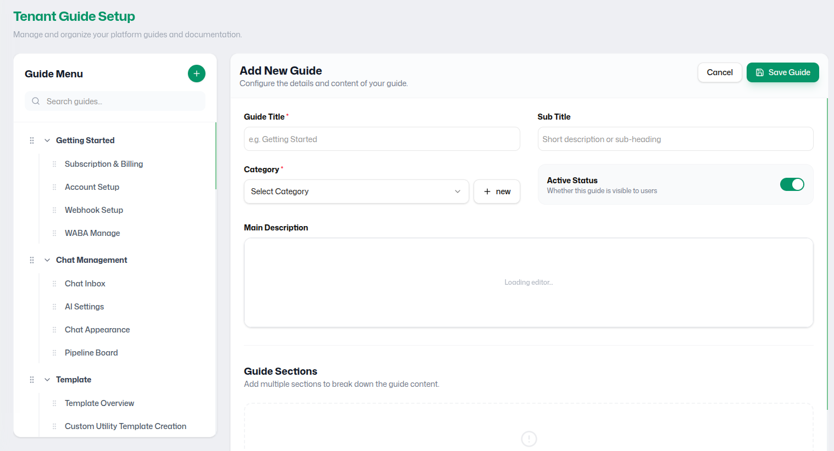Click drag handle next to Pipeline Board
Image resolution: width=834 pixels, height=451 pixels.
click(54, 353)
